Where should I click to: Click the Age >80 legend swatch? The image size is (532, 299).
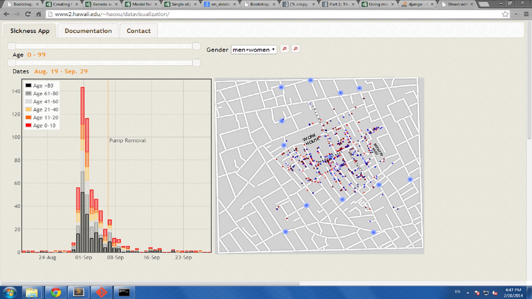point(29,86)
